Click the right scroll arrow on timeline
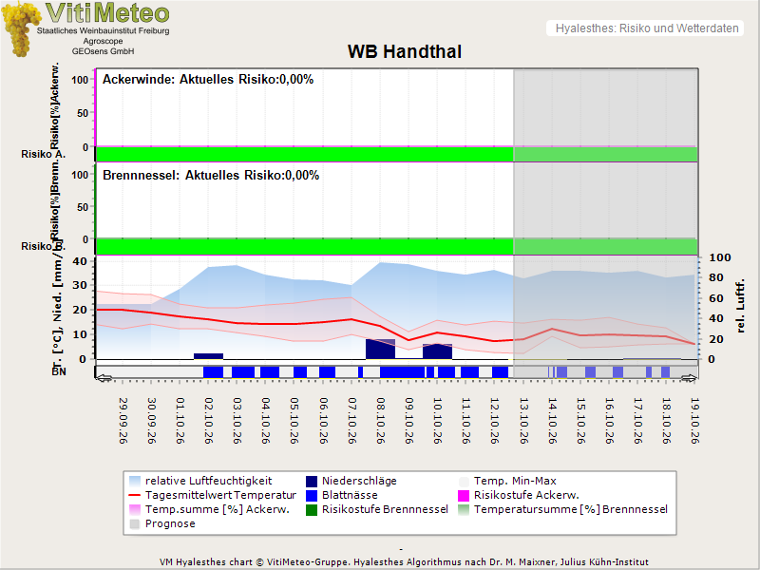The width and height of the screenshot is (760, 570). [x=690, y=378]
